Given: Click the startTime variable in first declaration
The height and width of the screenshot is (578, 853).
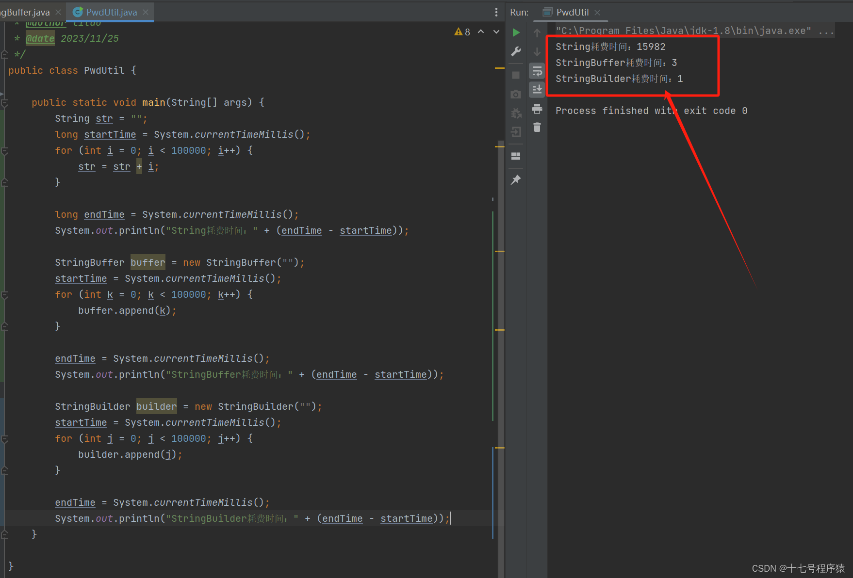Looking at the screenshot, I should tap(110, 134).
